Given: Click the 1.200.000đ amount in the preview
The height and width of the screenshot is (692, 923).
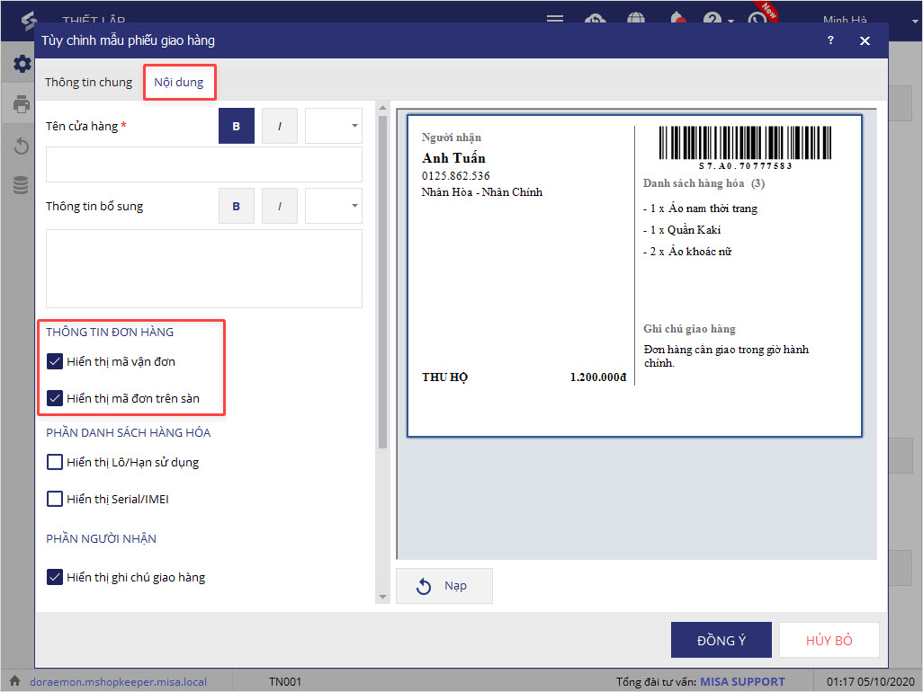Looking at the screenshot, I should click(x=598, y=377).
